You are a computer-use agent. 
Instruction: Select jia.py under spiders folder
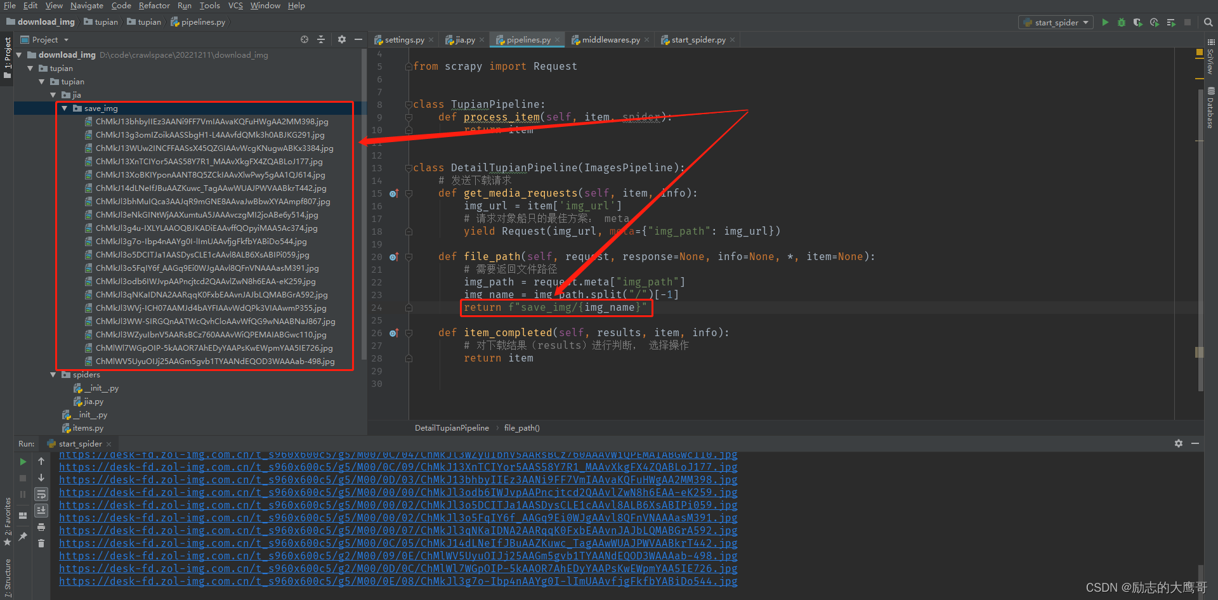89,401
